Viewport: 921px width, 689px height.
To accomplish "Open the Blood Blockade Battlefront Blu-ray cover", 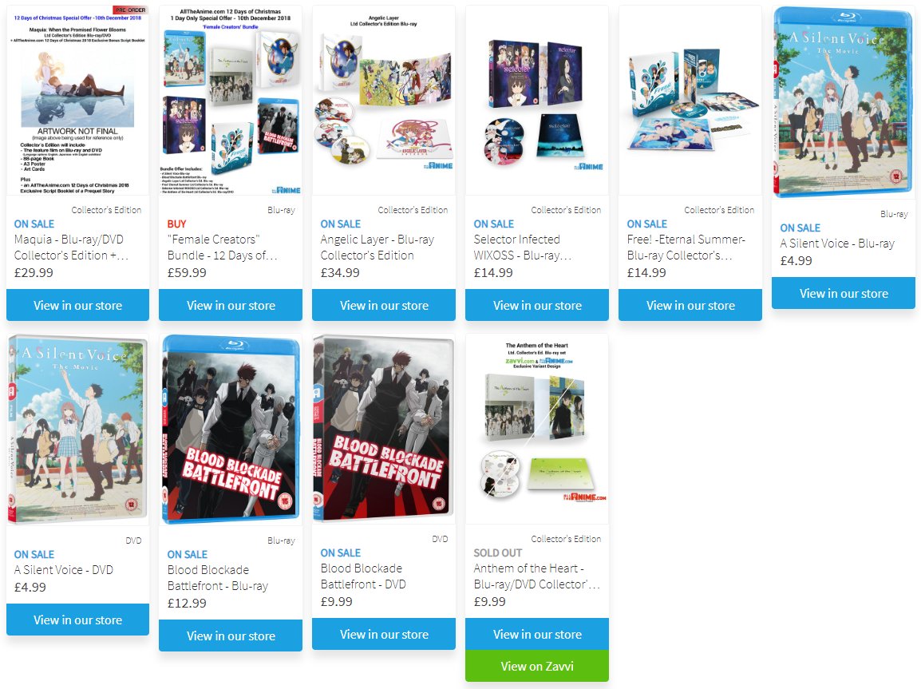I will [231, 430].
